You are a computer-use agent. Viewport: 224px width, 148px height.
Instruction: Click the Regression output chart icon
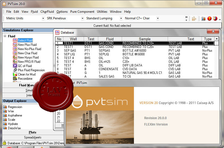[x=5, y=107]
